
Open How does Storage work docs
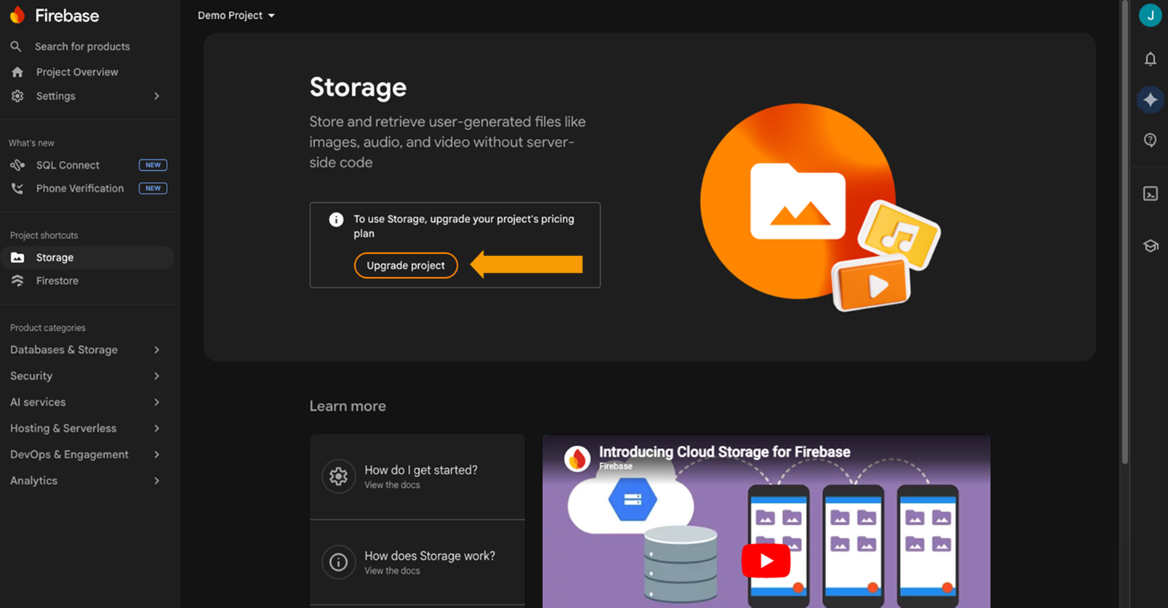pyautogui.click(x=417, y=562)
